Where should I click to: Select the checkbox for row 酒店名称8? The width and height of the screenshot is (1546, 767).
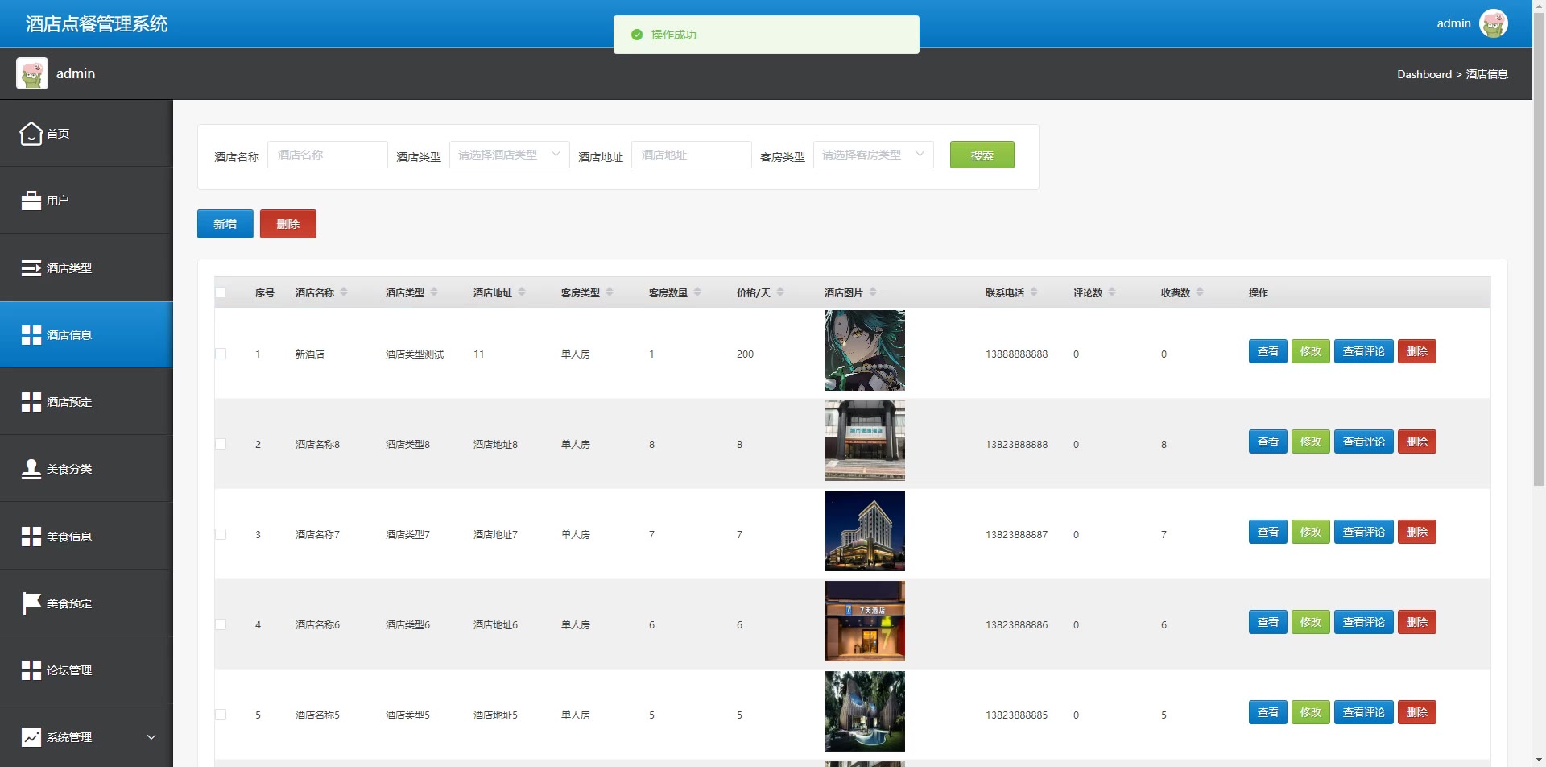(221, 444)
